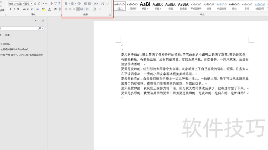Insert enclosed character

(59, 9)
